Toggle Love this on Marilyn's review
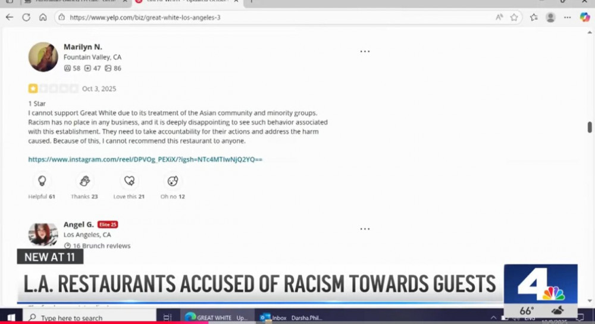 (129, 181)
